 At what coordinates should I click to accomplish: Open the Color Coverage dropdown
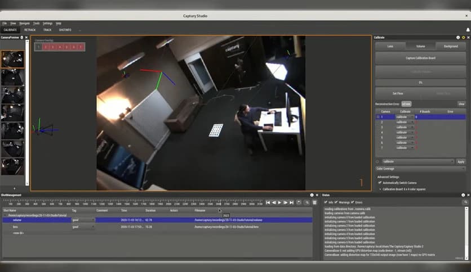420,169
